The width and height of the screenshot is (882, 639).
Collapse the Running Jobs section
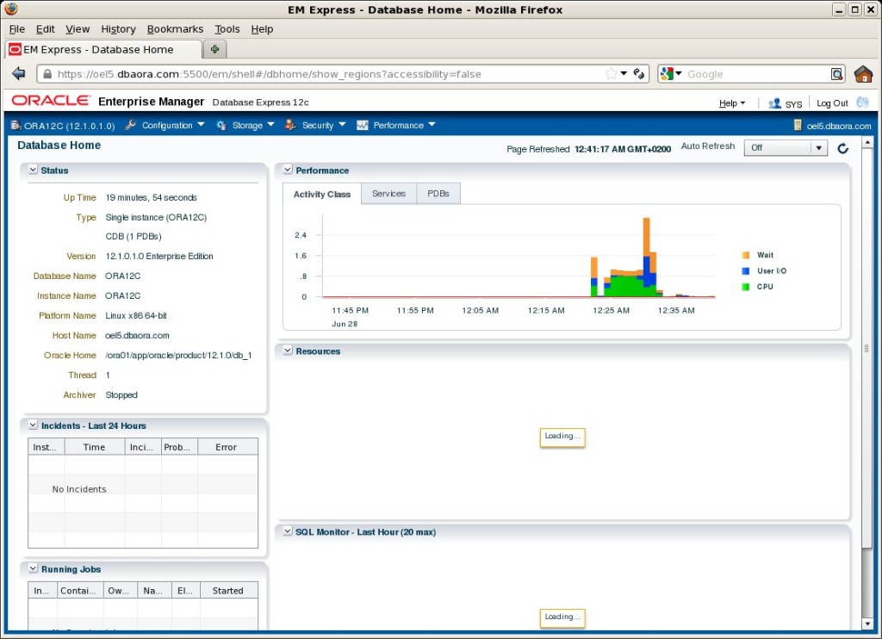click(34, 568)
